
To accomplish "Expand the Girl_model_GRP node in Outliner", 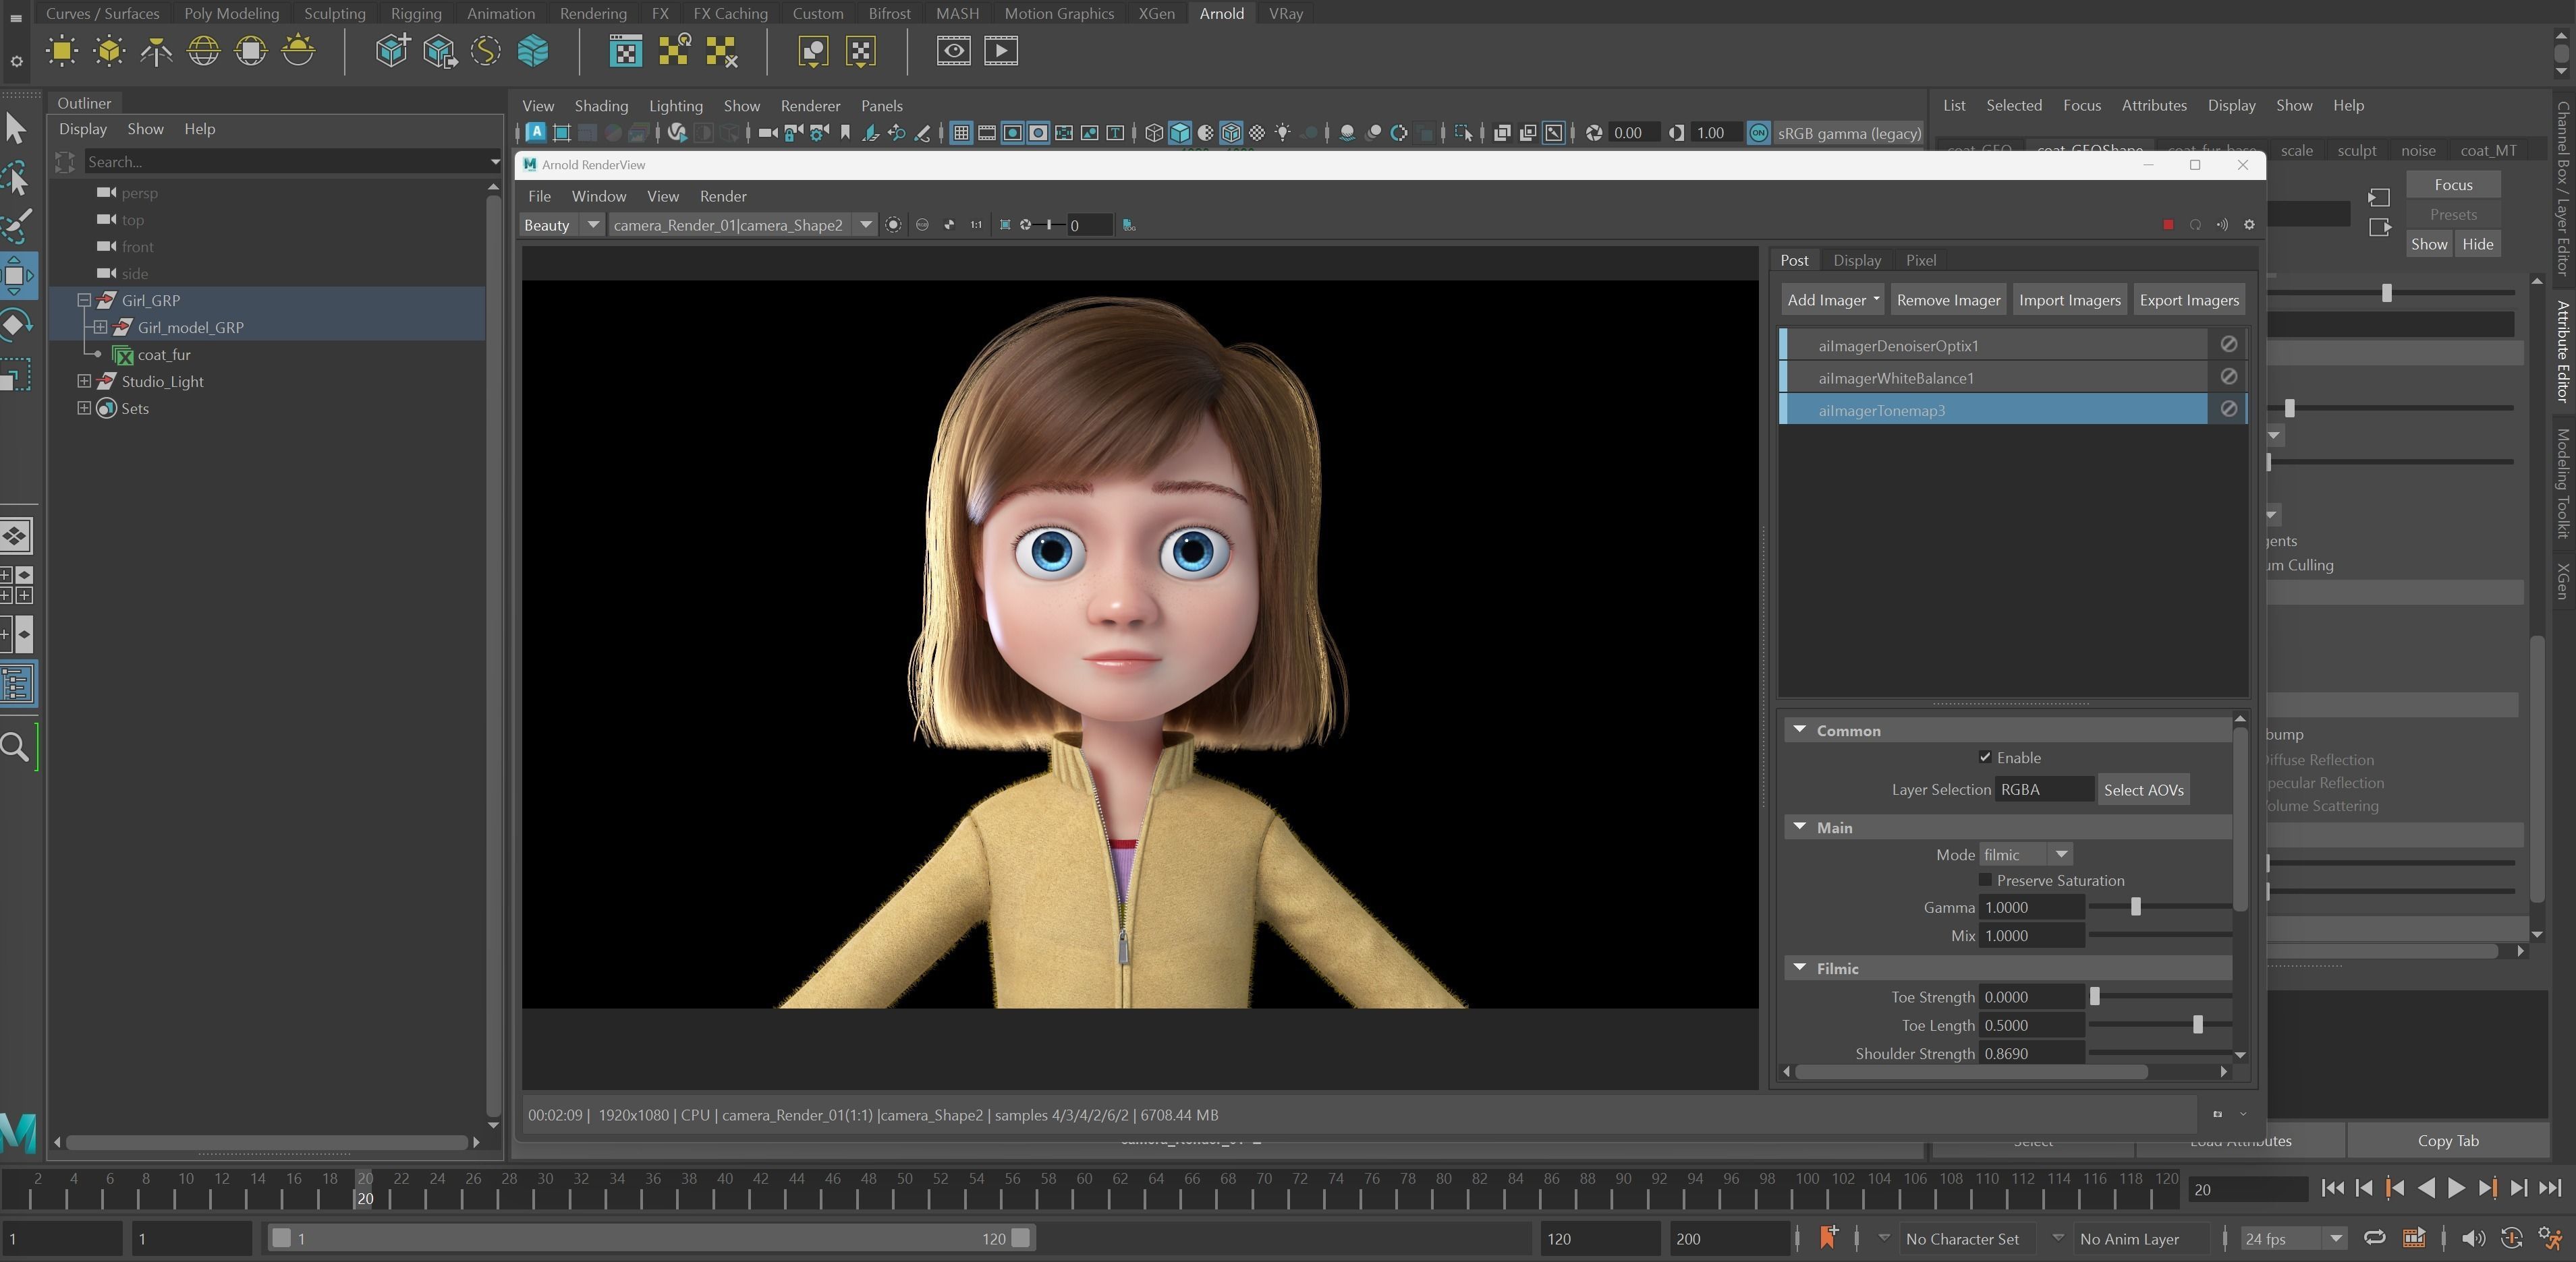I will pos(100,327).
